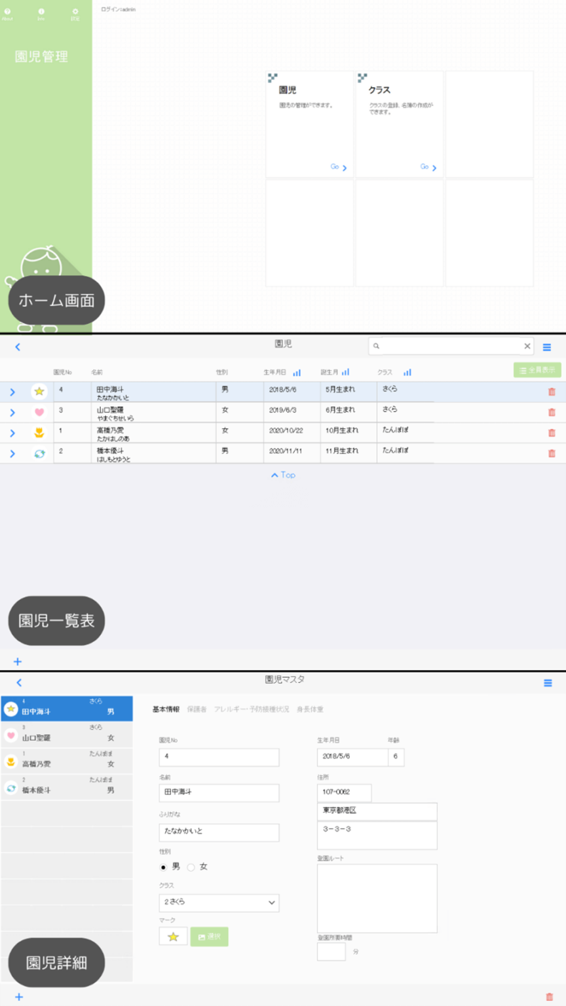Expand the row chevron for 田中海斗
566x1006 pixels.
pos(12,391)
